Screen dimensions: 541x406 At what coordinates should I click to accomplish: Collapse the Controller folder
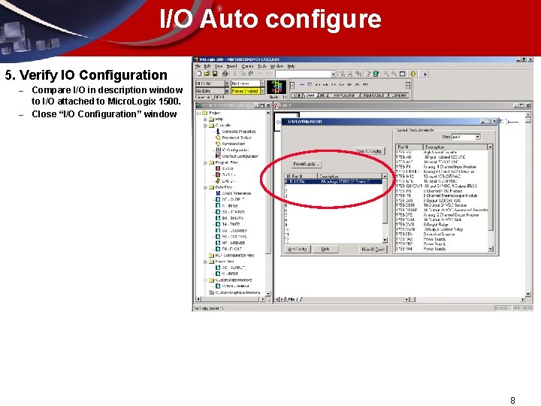[205, 126]
